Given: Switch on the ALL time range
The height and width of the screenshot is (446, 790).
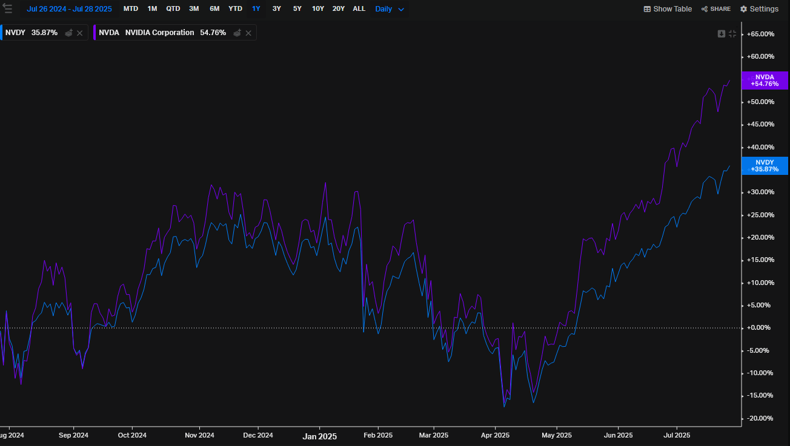Looking at the screenshot, I should tap(359, 8).
